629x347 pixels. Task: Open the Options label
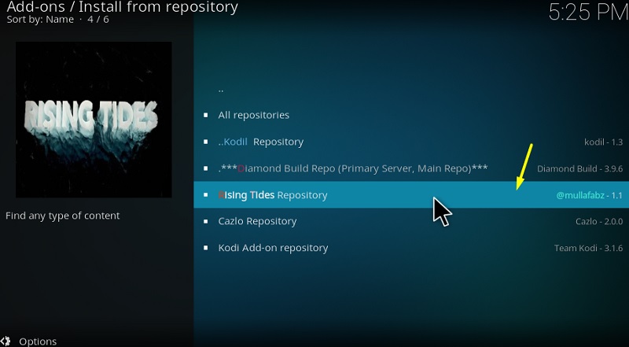click(x=38, y=341)
